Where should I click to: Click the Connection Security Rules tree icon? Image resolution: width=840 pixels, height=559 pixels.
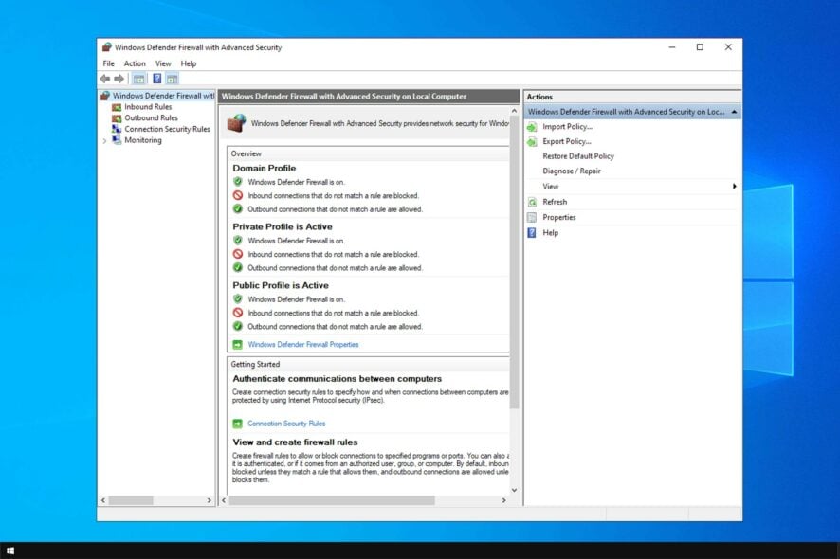pos(117,129)
